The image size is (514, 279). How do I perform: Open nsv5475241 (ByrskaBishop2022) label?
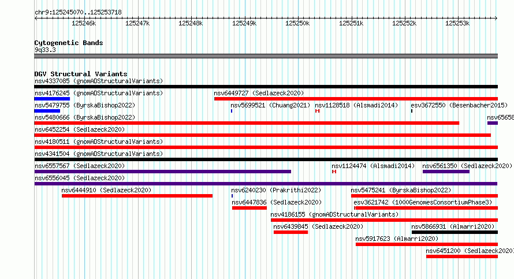[x=401, y=190]
